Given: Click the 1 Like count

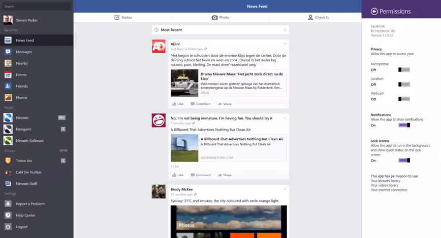Looking at the screenshot, I should click(x=175, y=167).
